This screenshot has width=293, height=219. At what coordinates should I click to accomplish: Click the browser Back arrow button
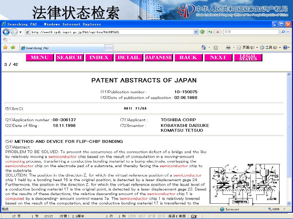click(6, 32)
